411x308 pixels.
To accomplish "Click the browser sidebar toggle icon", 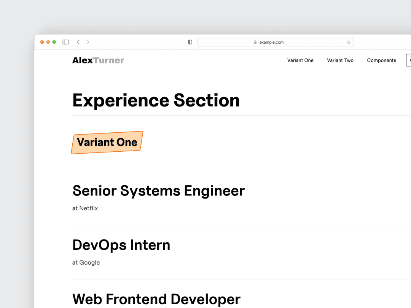I will [65, 42].
